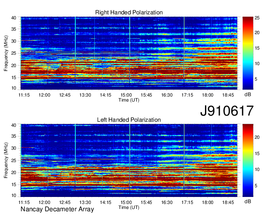Click inside the right-handed polarization spectrogram

129,53
